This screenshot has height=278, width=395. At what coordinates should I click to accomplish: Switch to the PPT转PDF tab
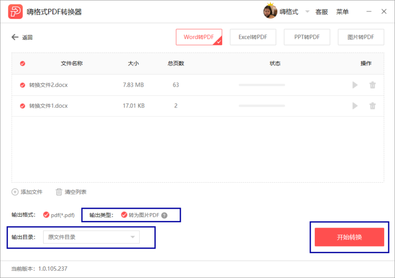coord(307,37)
